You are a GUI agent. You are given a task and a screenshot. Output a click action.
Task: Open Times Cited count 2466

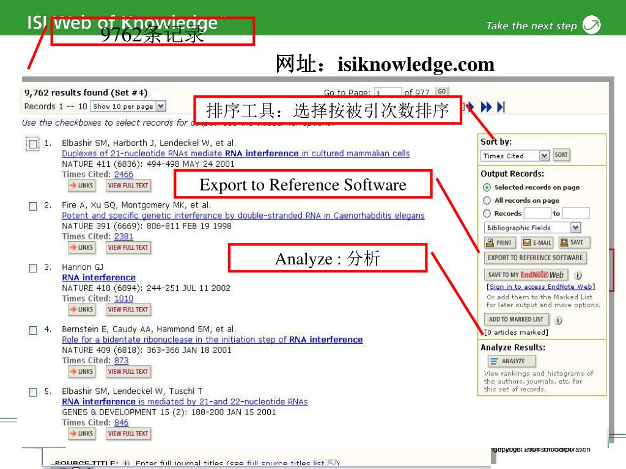click(123, 175)
